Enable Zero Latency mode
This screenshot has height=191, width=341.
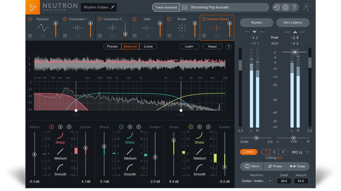[x=293, y=22]
